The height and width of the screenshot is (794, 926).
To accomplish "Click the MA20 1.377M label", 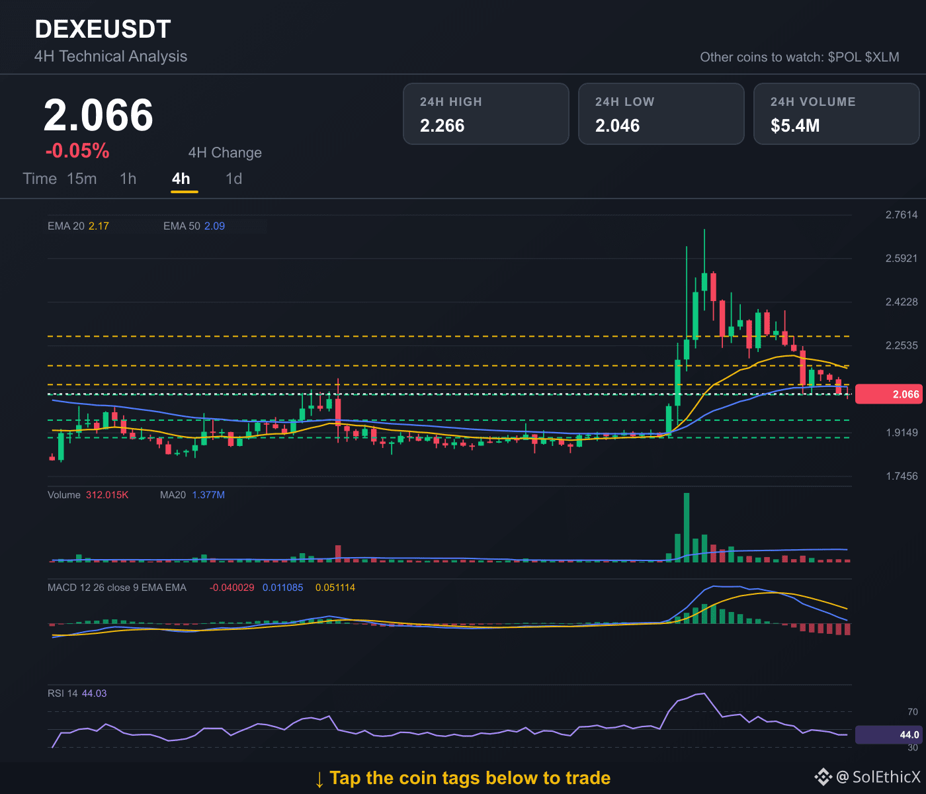I will 192,495.
